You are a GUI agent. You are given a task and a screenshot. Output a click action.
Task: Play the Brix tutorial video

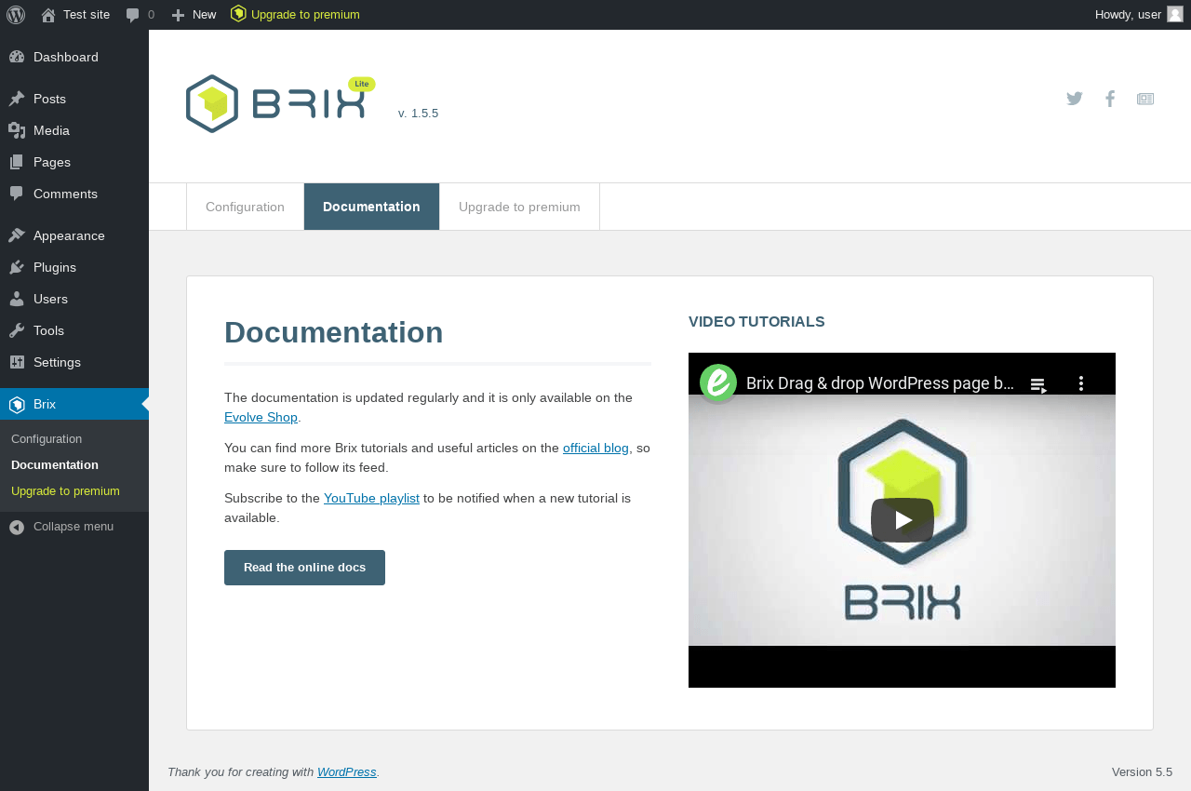902,520
